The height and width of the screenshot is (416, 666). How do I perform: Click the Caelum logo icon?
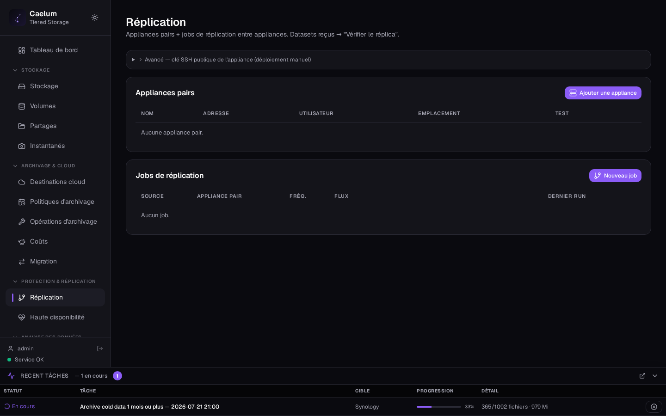point(18,18)
